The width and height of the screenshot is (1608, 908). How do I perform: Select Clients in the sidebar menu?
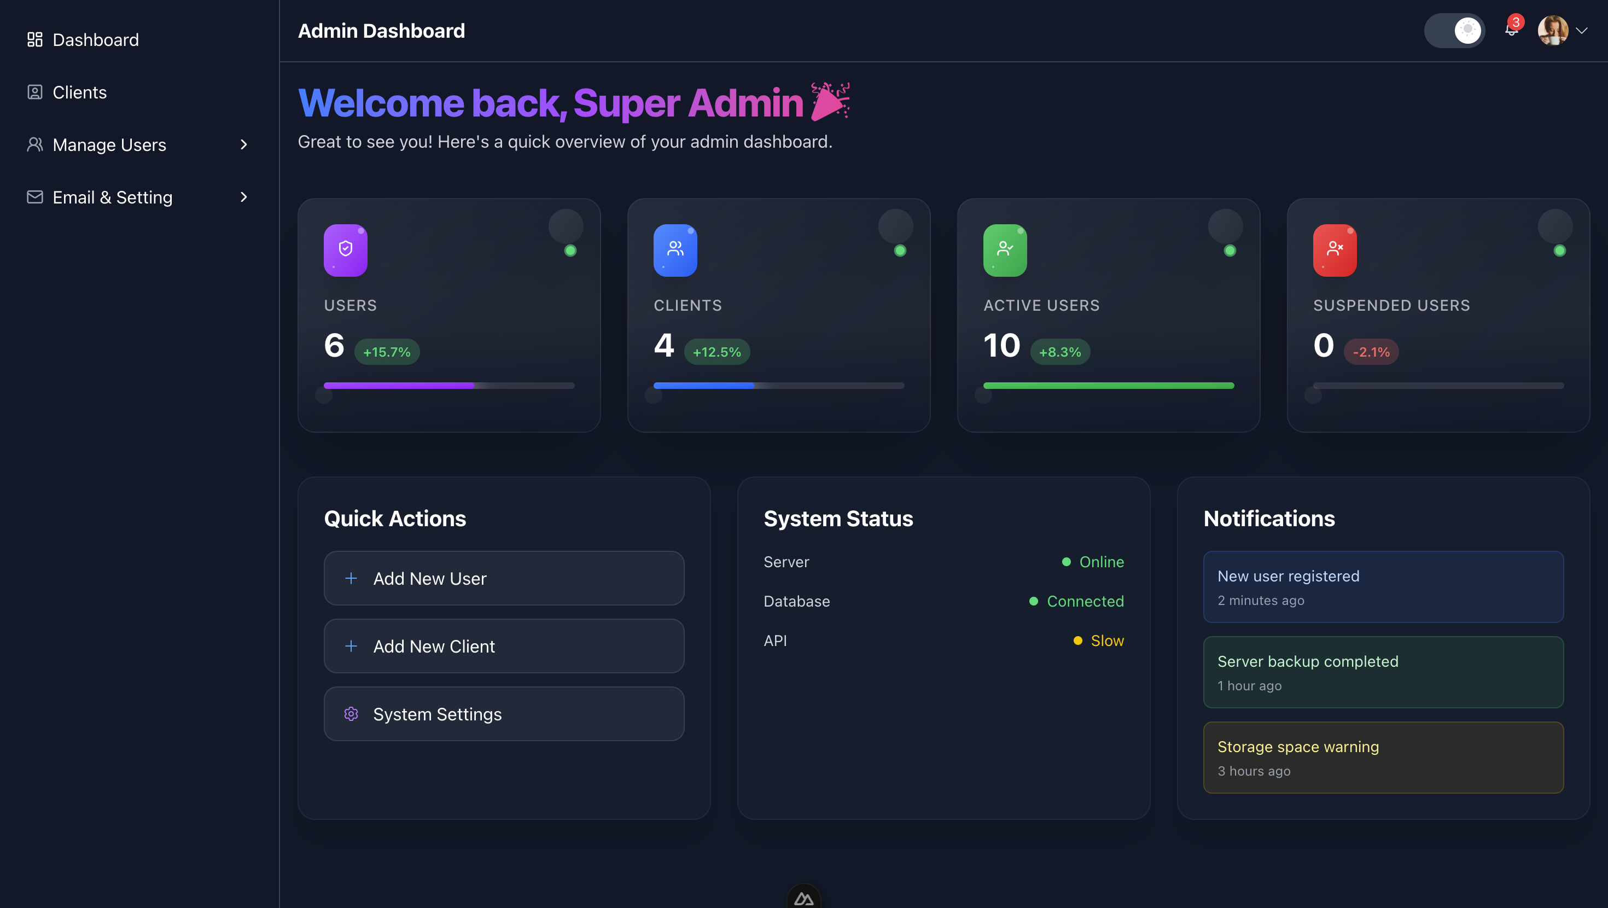pos(79,92)
